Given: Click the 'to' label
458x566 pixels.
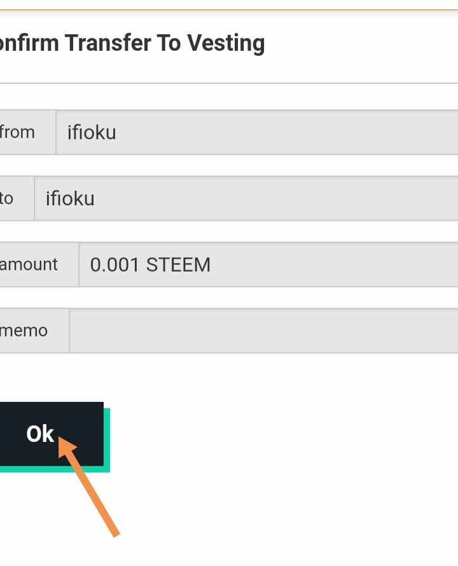Looking at the screenshot, I should click(8, 198).
